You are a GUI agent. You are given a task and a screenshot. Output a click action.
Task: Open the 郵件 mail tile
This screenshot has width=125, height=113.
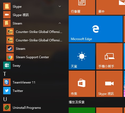(x=110, y=7)
